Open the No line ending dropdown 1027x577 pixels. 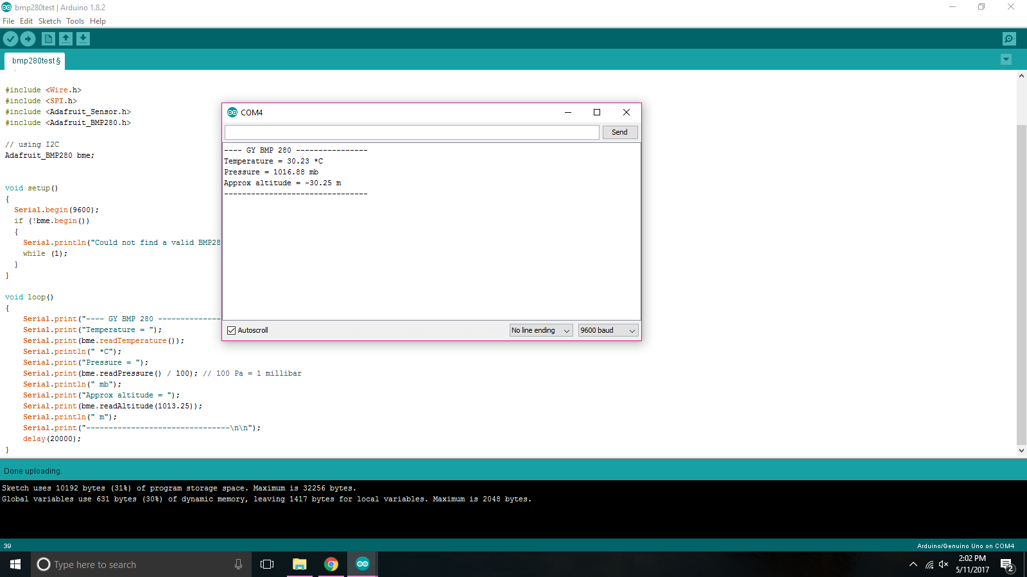540,330
